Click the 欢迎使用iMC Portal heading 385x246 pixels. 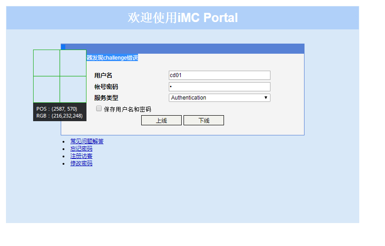183,17
